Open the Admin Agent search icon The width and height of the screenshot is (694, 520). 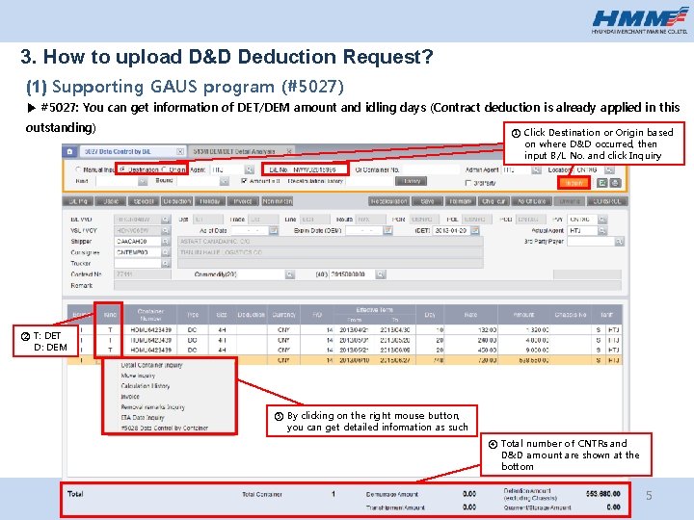(x=537, y=169)
